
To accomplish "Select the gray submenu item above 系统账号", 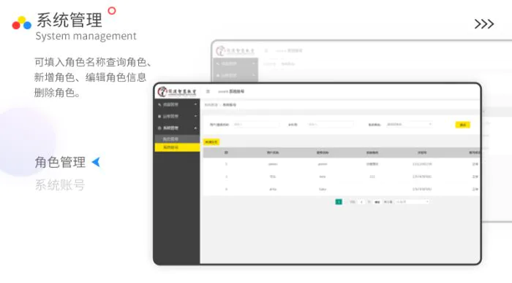I will click(x=177, y=139).
